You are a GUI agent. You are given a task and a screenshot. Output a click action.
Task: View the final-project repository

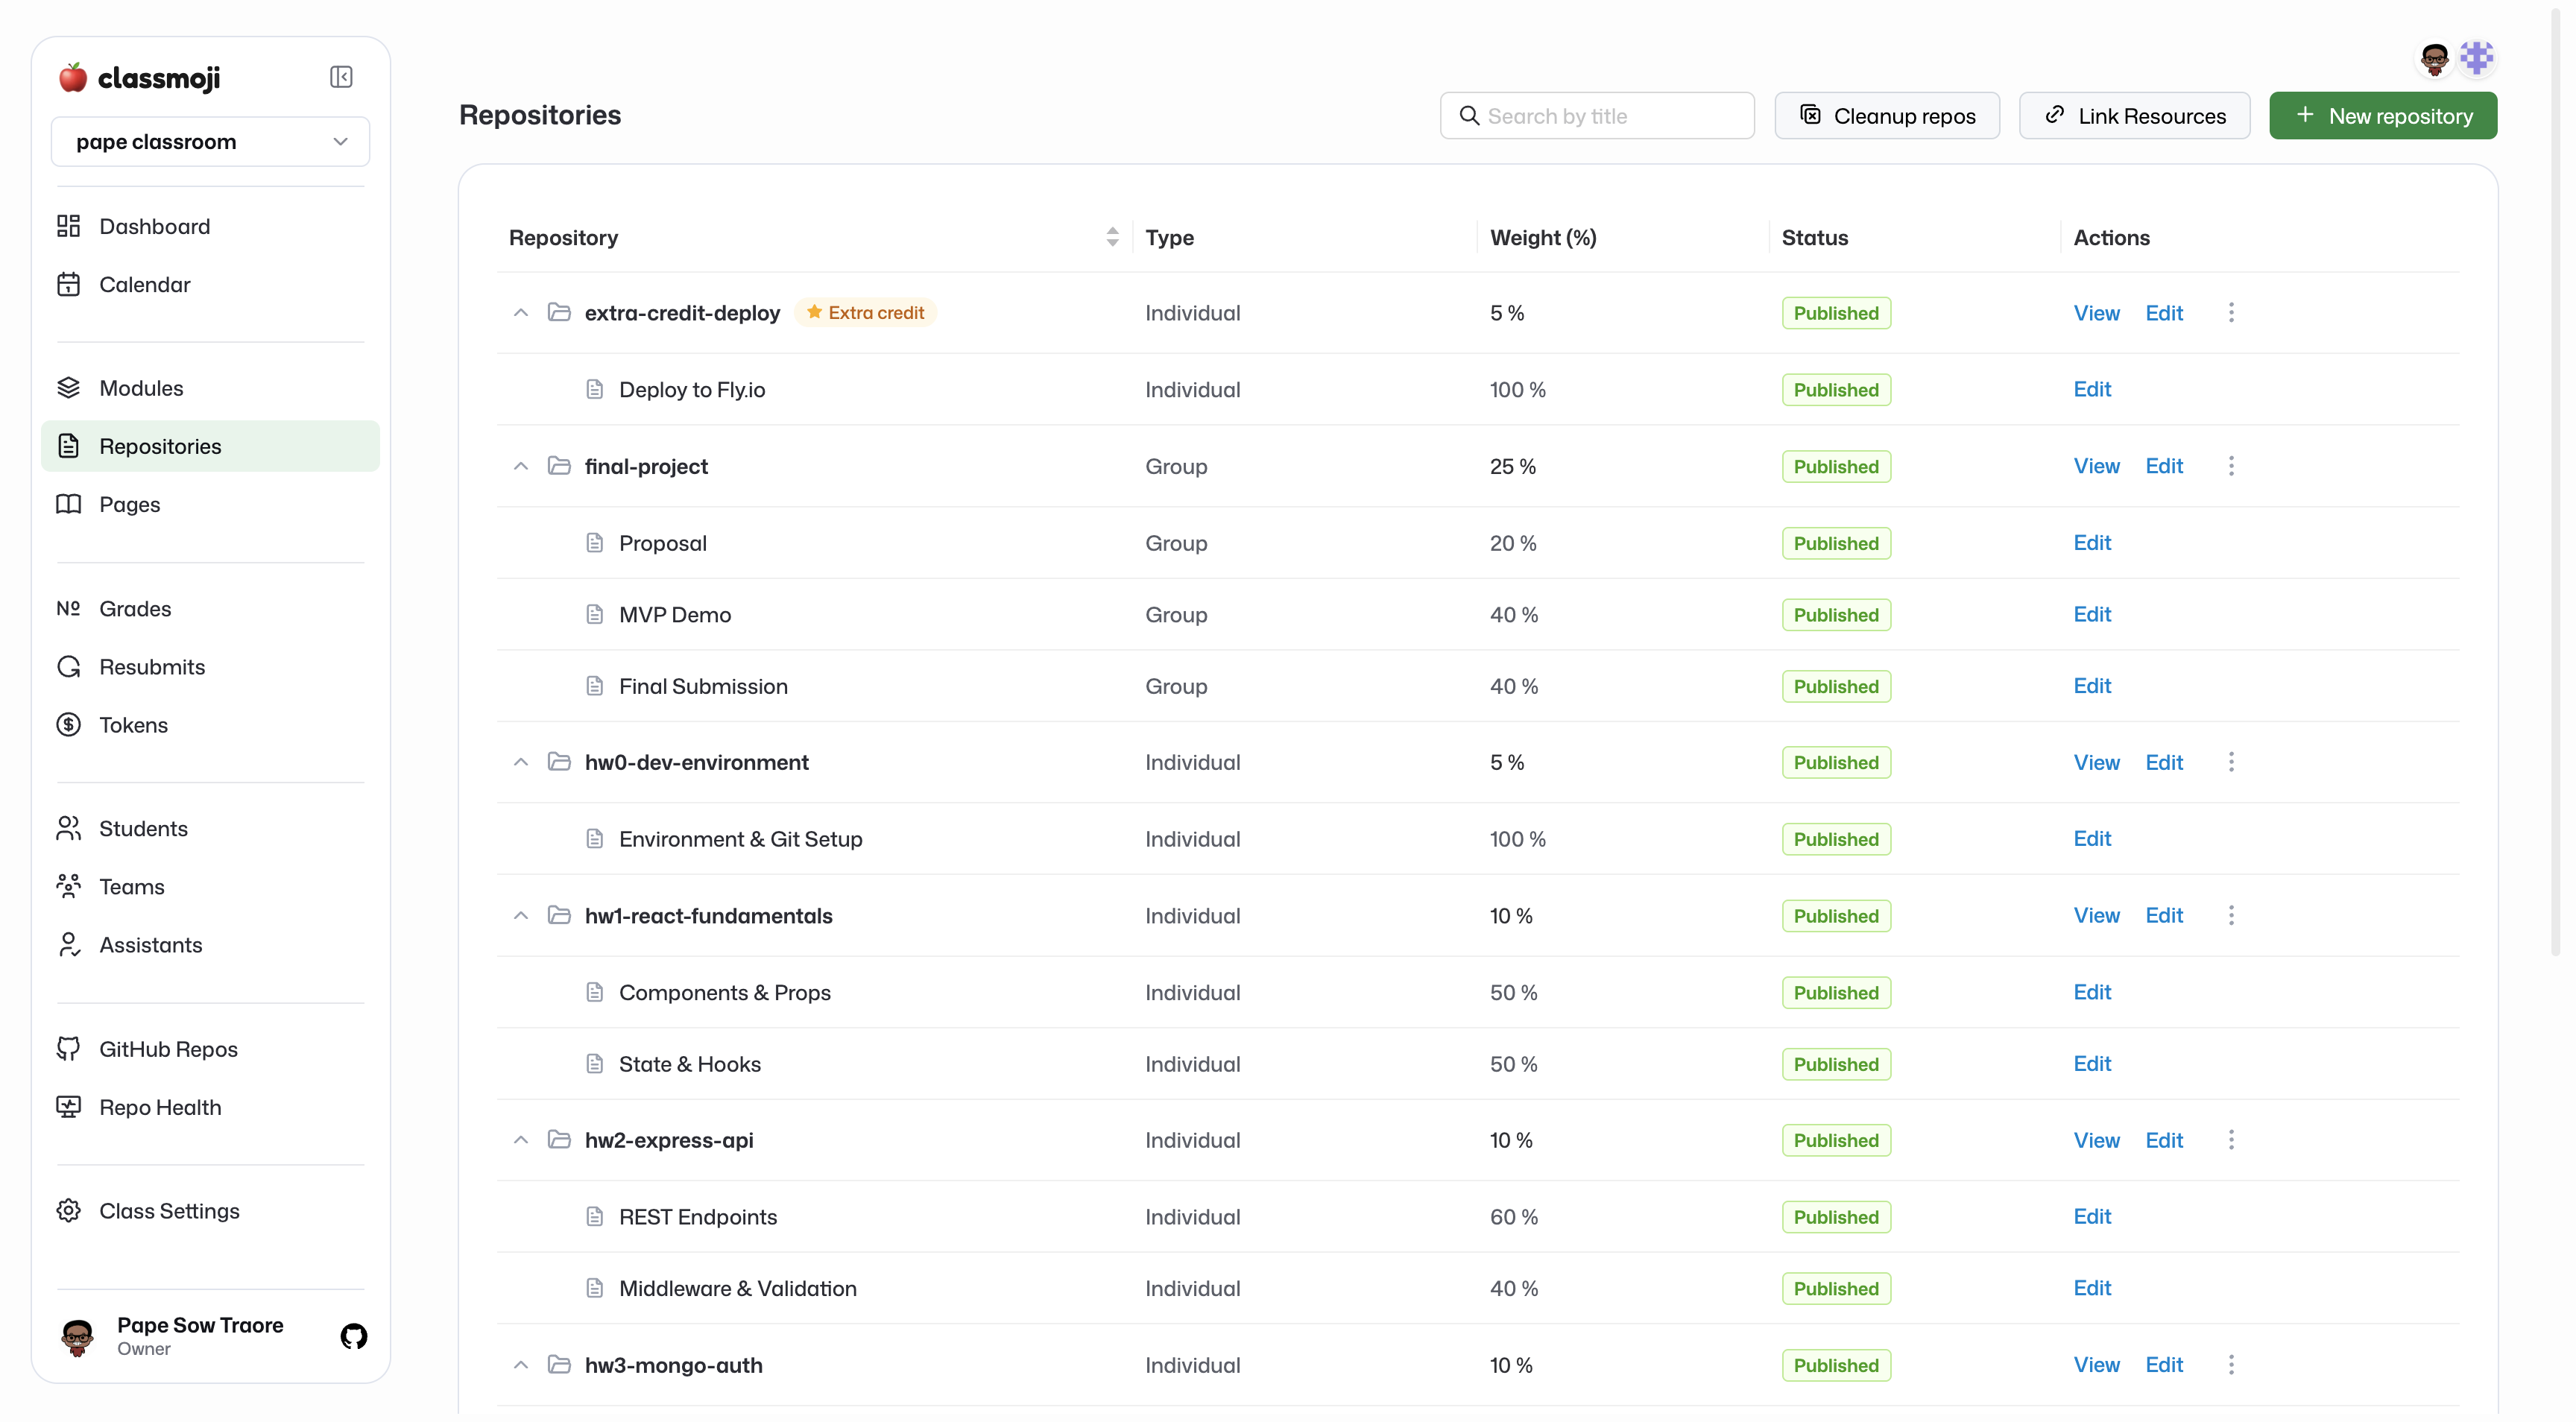[2096, 466]
